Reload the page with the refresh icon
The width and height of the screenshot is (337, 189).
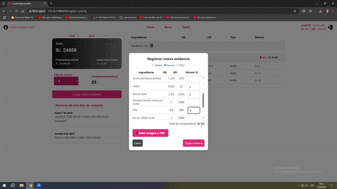16,11
